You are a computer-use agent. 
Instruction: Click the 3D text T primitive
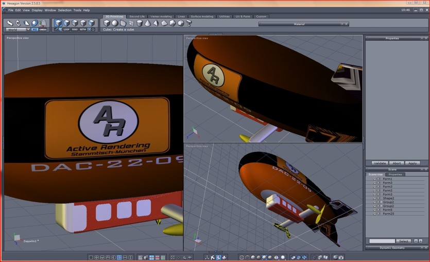pos(188,23)
